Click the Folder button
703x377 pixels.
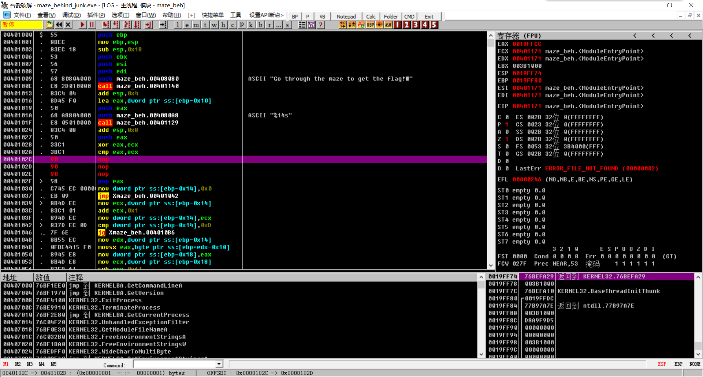(x=391, y=16)
